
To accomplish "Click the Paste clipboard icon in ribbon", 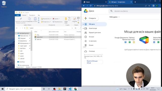I will (x=35, y=19).
